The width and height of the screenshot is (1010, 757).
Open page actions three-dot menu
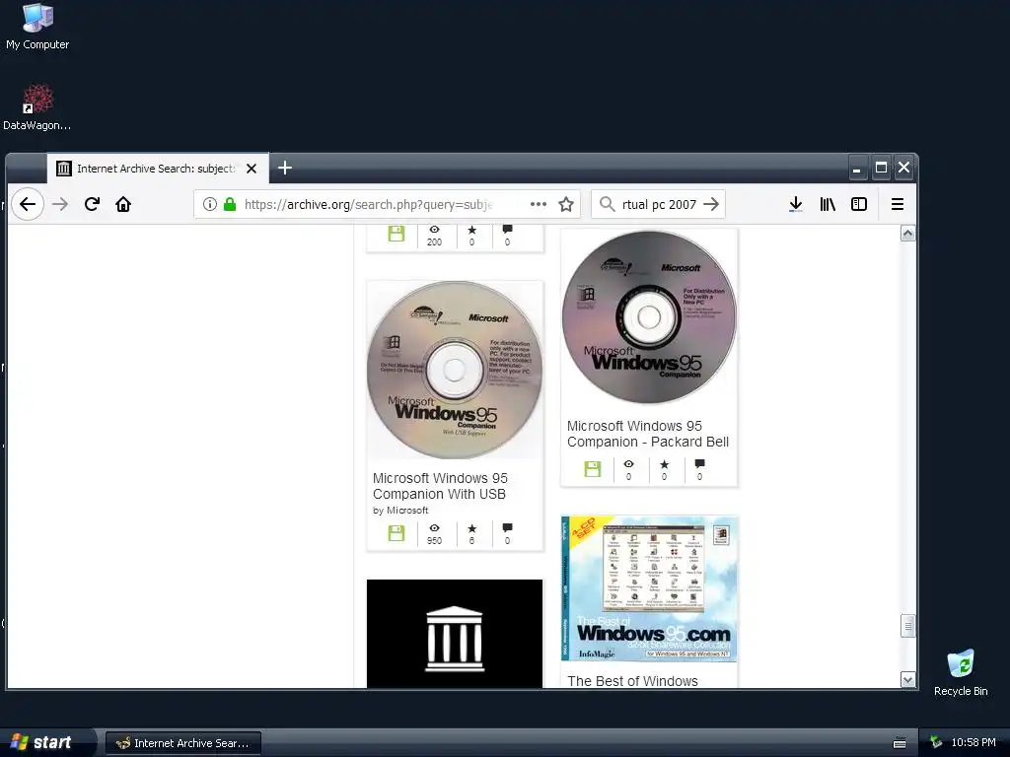point(539,204)
